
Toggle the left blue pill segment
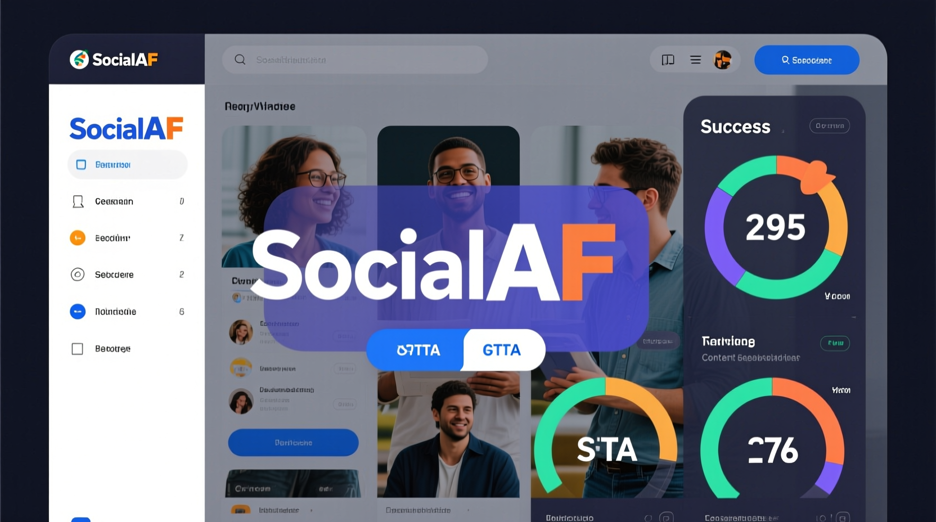(x=416, y=350)
